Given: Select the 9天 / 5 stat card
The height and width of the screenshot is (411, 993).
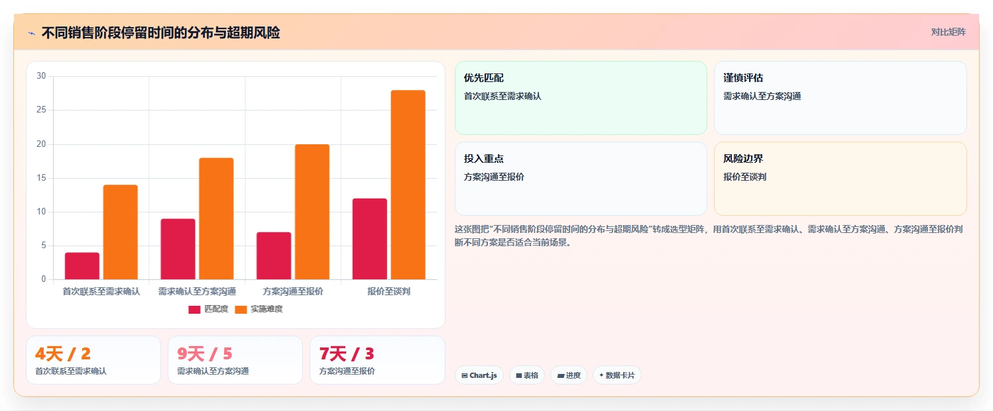Looking at the screenshot, I should coord(235,360).
